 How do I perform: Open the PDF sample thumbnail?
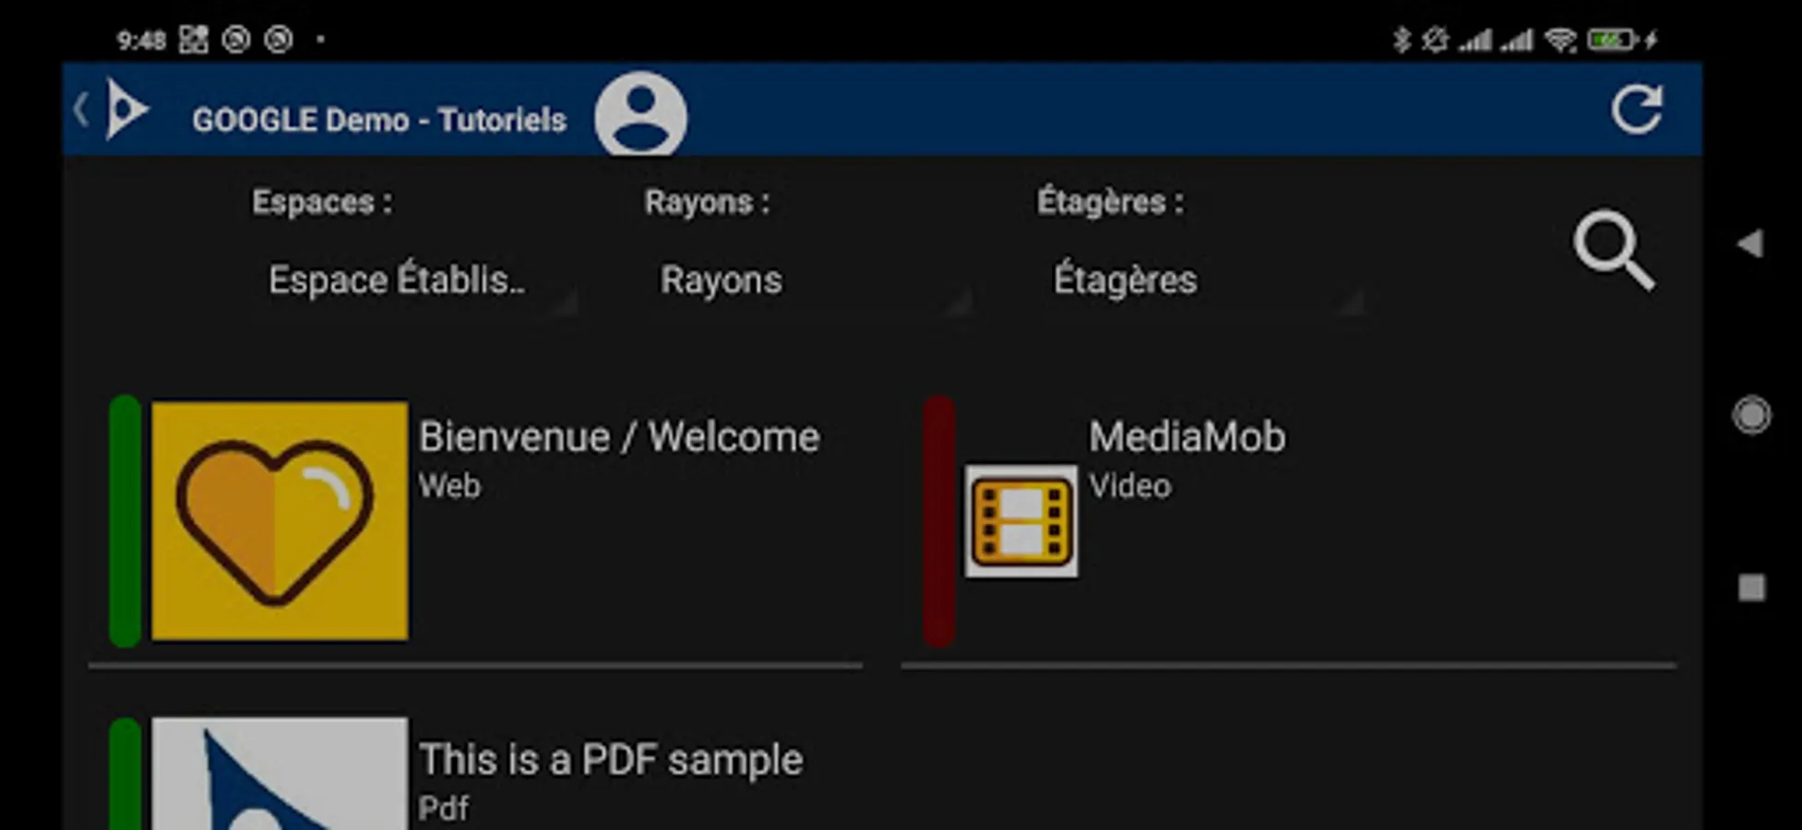coord(280,773)
